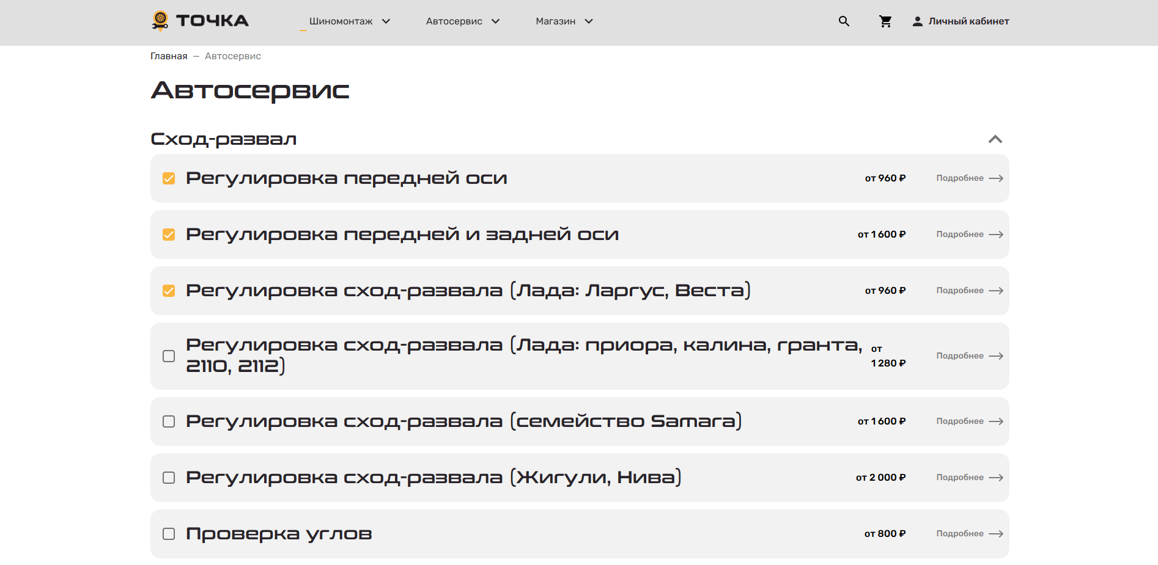The height and width of the screenshot is (565, 1158).
Task: Click the user profile icon
Action: tap(917, 21)
